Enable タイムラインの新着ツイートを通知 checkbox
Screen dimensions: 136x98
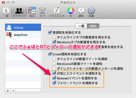point(54,59)
